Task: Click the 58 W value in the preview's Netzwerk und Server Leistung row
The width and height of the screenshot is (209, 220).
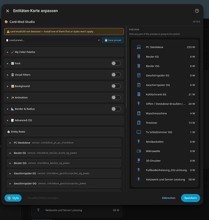Action: click(192, 180)
